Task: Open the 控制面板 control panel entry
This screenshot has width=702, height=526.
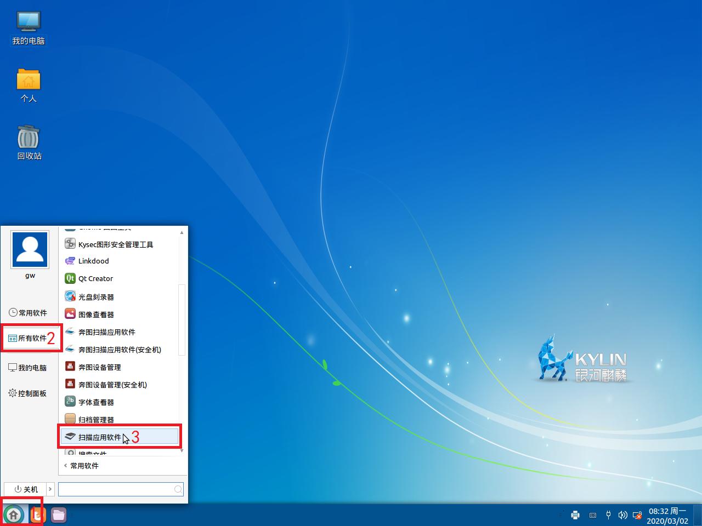Action: click(x=30, y=393)
